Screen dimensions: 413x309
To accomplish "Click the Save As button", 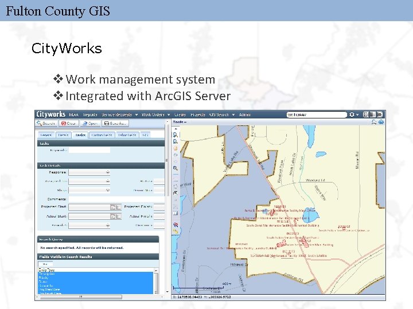I will click(115, 123).
